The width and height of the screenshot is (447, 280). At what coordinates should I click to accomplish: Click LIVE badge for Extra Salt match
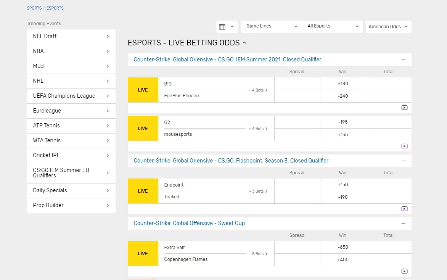pyautogui.click(x=143, y=253)
